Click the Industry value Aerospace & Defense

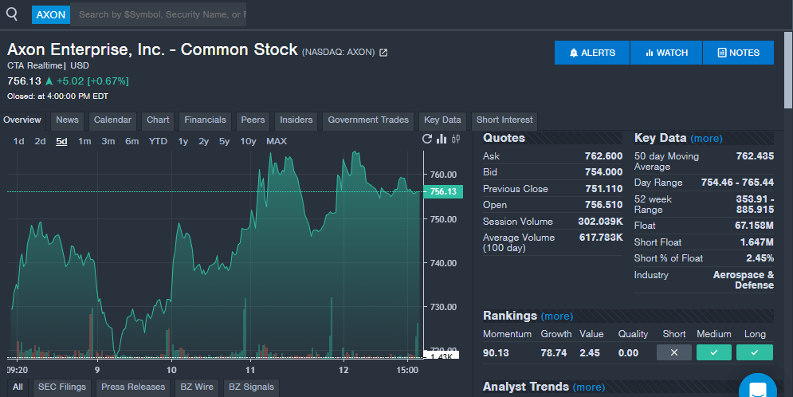744,280
